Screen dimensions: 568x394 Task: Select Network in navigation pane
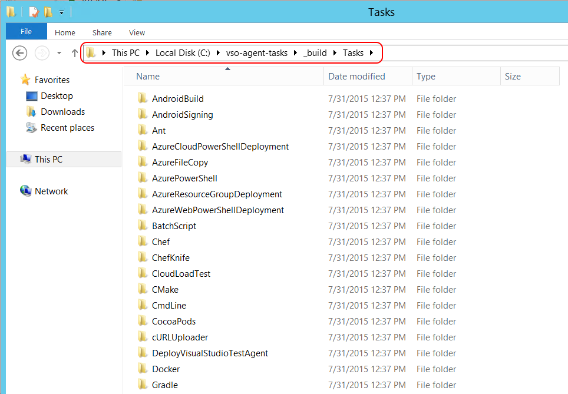coord(51,191)
